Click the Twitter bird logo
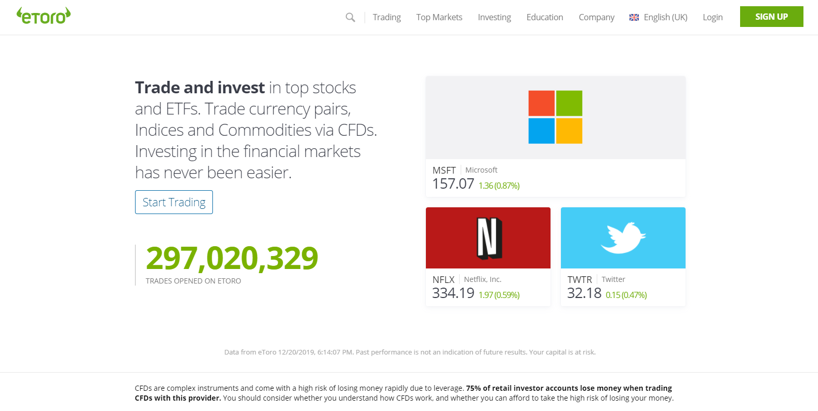 (x=623, y=238)
